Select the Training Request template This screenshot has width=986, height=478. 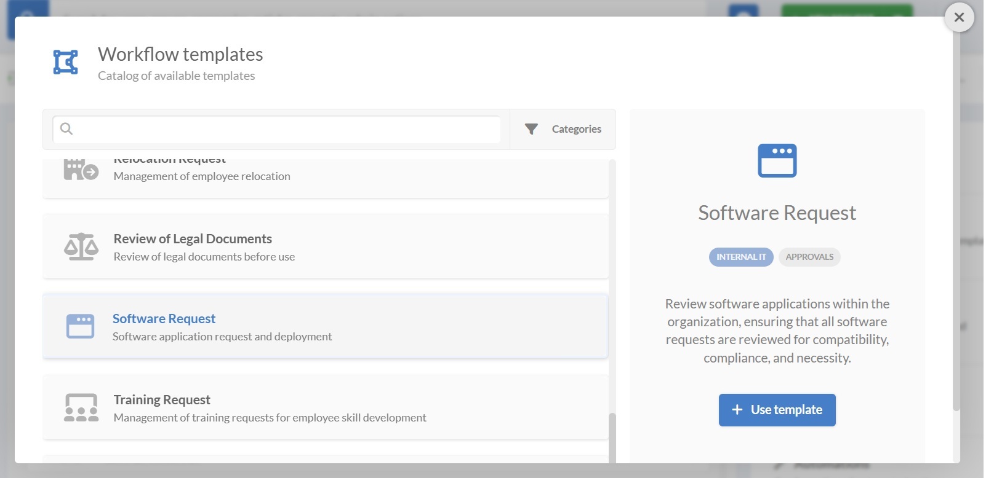[x=326, y=407]
